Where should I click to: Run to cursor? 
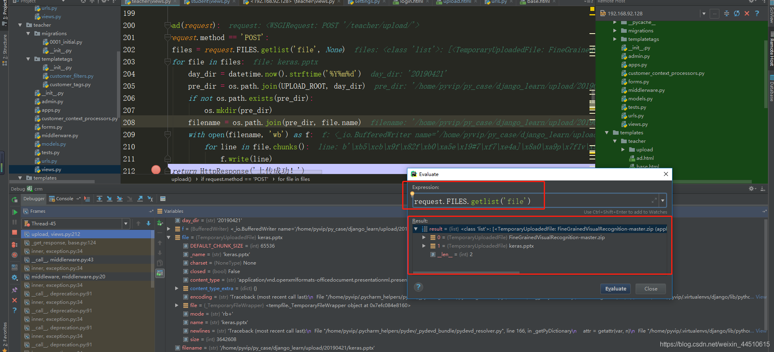(150, 199)
